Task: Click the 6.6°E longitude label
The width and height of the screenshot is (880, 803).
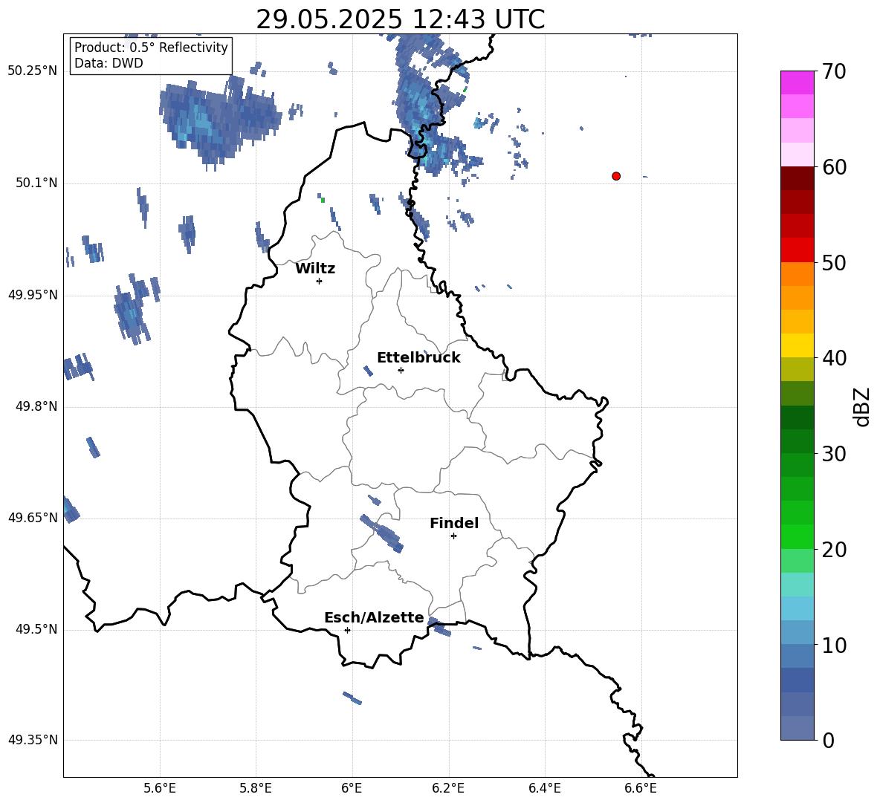Action: tap(641, 788)
